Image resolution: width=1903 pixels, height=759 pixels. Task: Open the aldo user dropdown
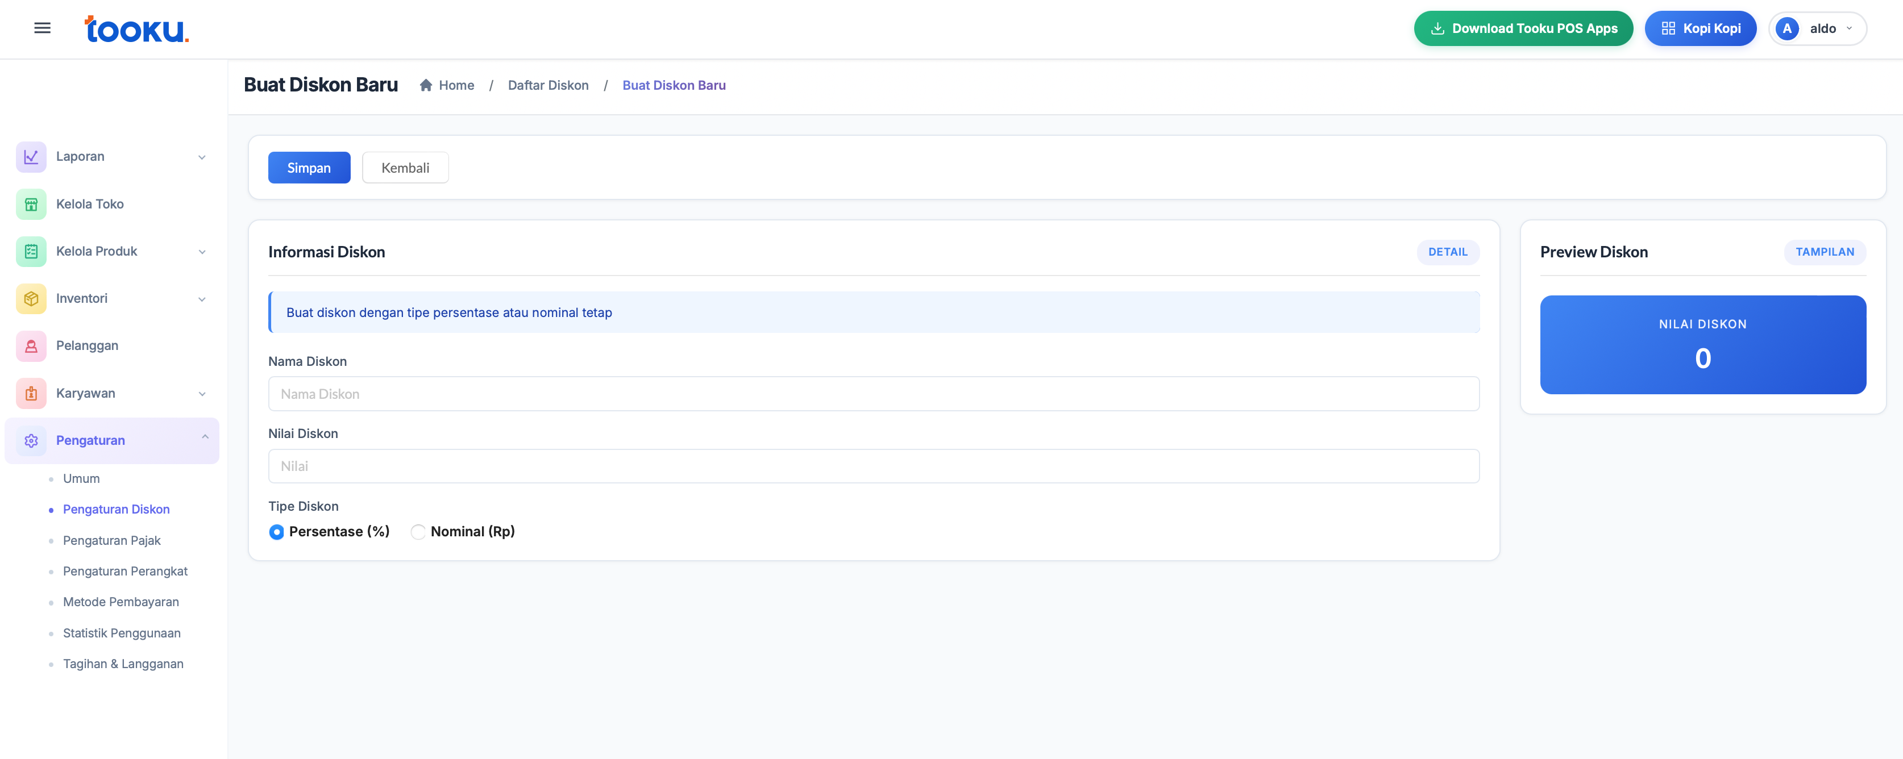click(x=1817, y=28)
